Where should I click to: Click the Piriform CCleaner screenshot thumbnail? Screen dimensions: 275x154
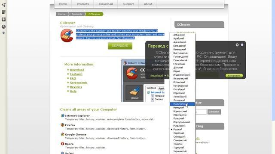click(x=143, y=80)
